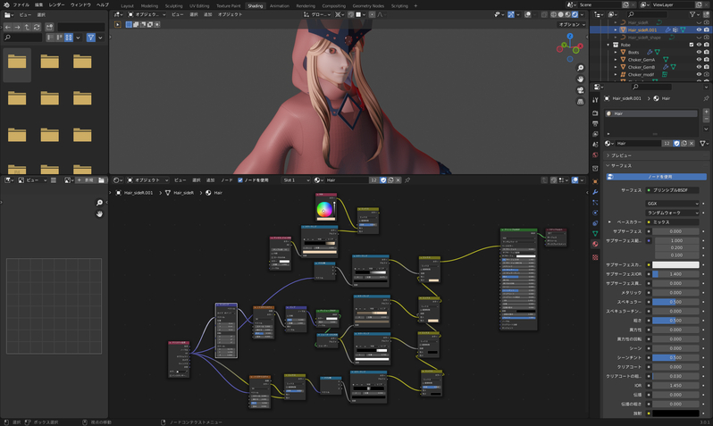The height and width of the screenshot is (426, 713).
Task: Collapse the Robe collection in outliner
Action: (x=608, y=45)
